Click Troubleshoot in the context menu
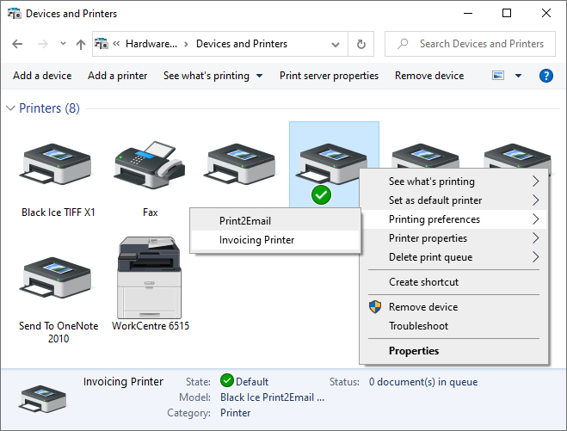The image size is (567, 431). coord(418,326)
